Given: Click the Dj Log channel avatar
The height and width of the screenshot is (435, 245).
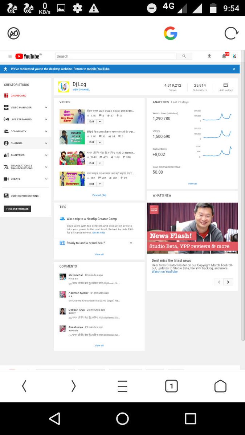Looking at the screenshot, I should pyautogui.click(x=64, y=87).
